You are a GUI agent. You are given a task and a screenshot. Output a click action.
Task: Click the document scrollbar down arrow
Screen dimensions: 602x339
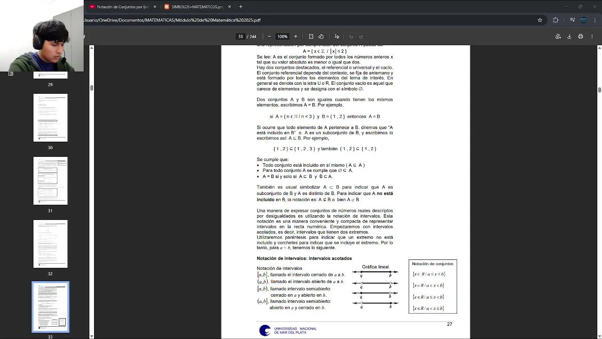tap(599, 336)
